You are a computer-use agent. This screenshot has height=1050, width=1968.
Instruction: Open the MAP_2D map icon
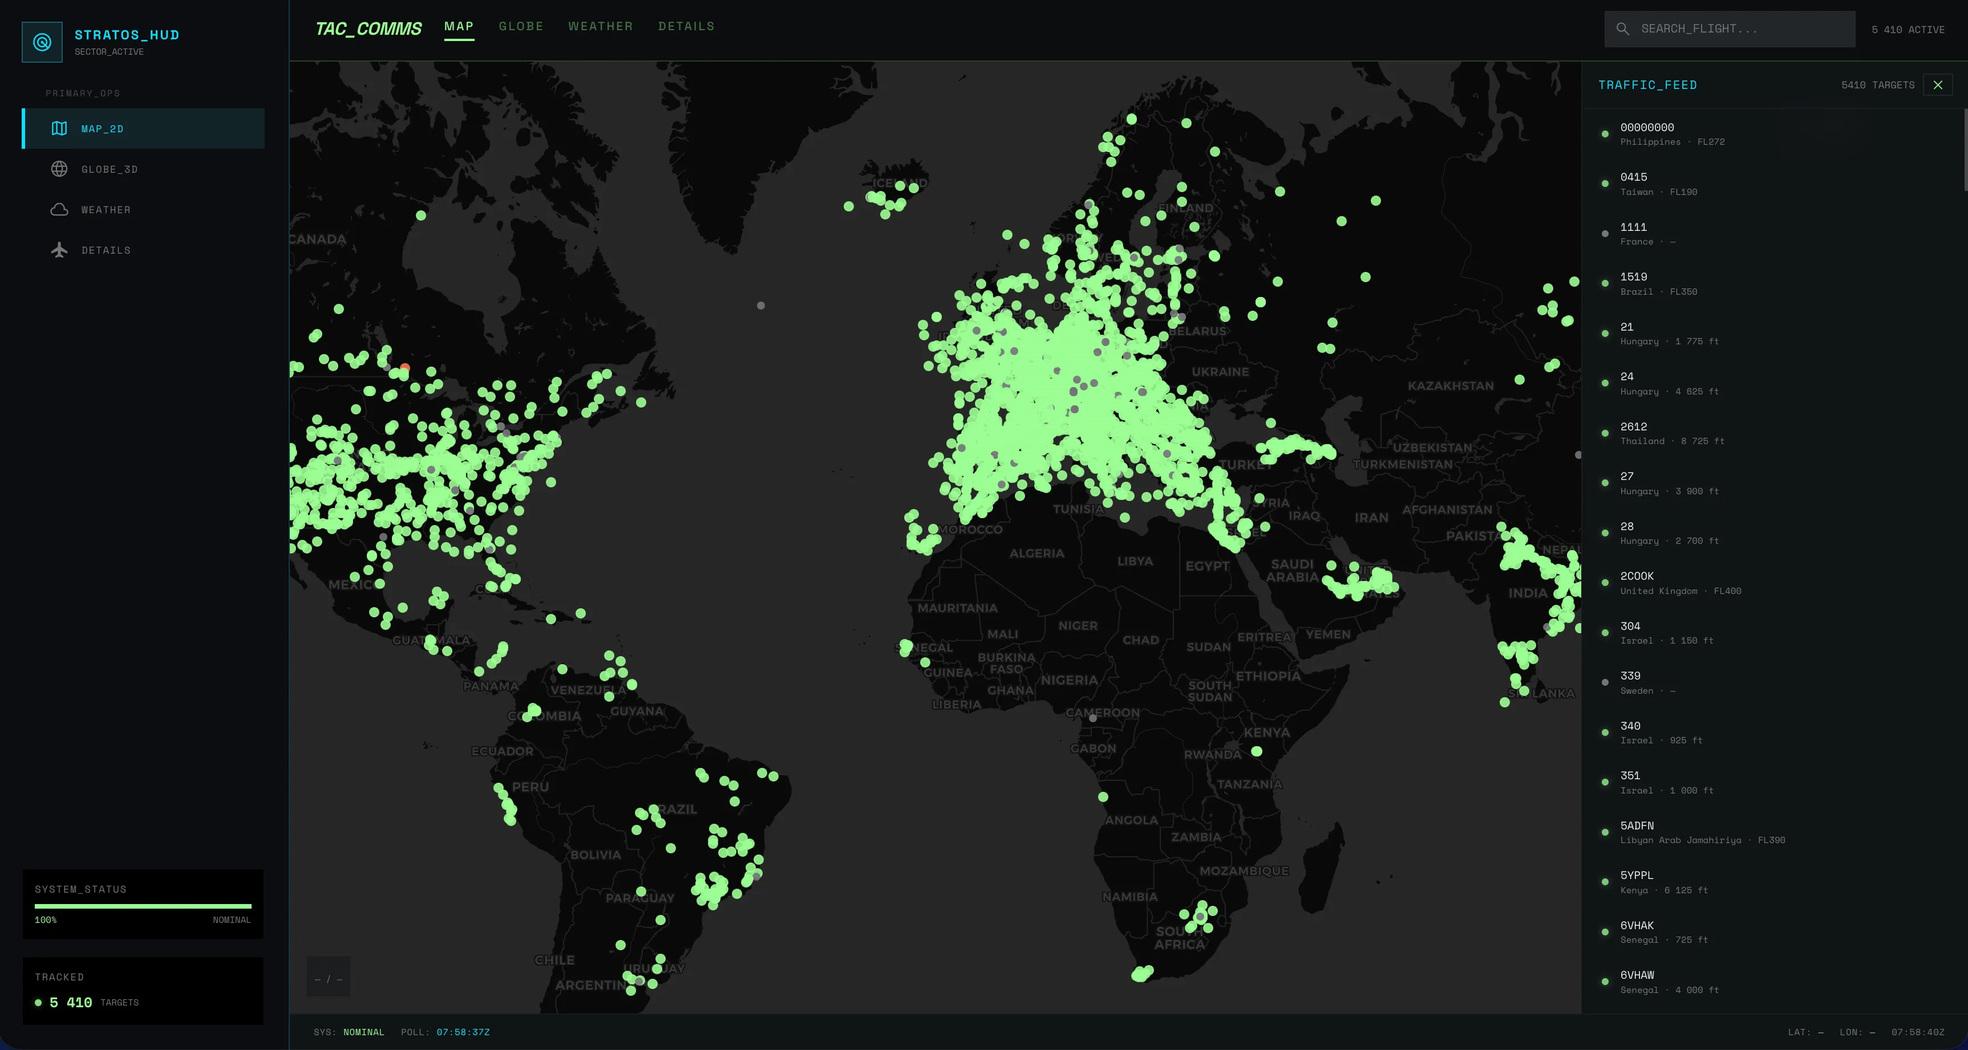click(x=59, y=128)
